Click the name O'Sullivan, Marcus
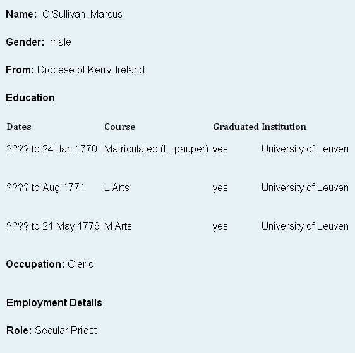 point(82,15)
